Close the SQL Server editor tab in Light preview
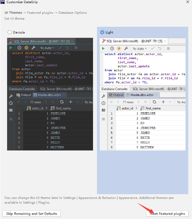 pyautogui.click(x=165, y=41)
